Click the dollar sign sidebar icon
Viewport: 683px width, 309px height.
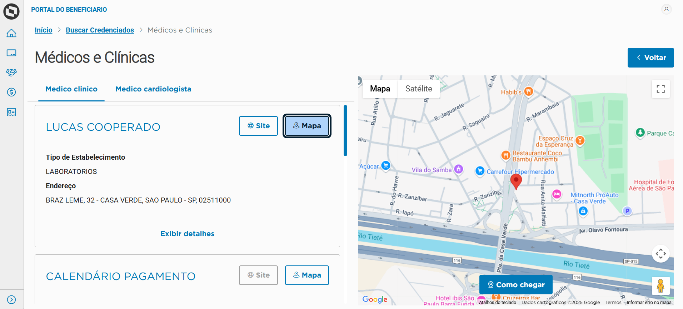click(11, 92)
